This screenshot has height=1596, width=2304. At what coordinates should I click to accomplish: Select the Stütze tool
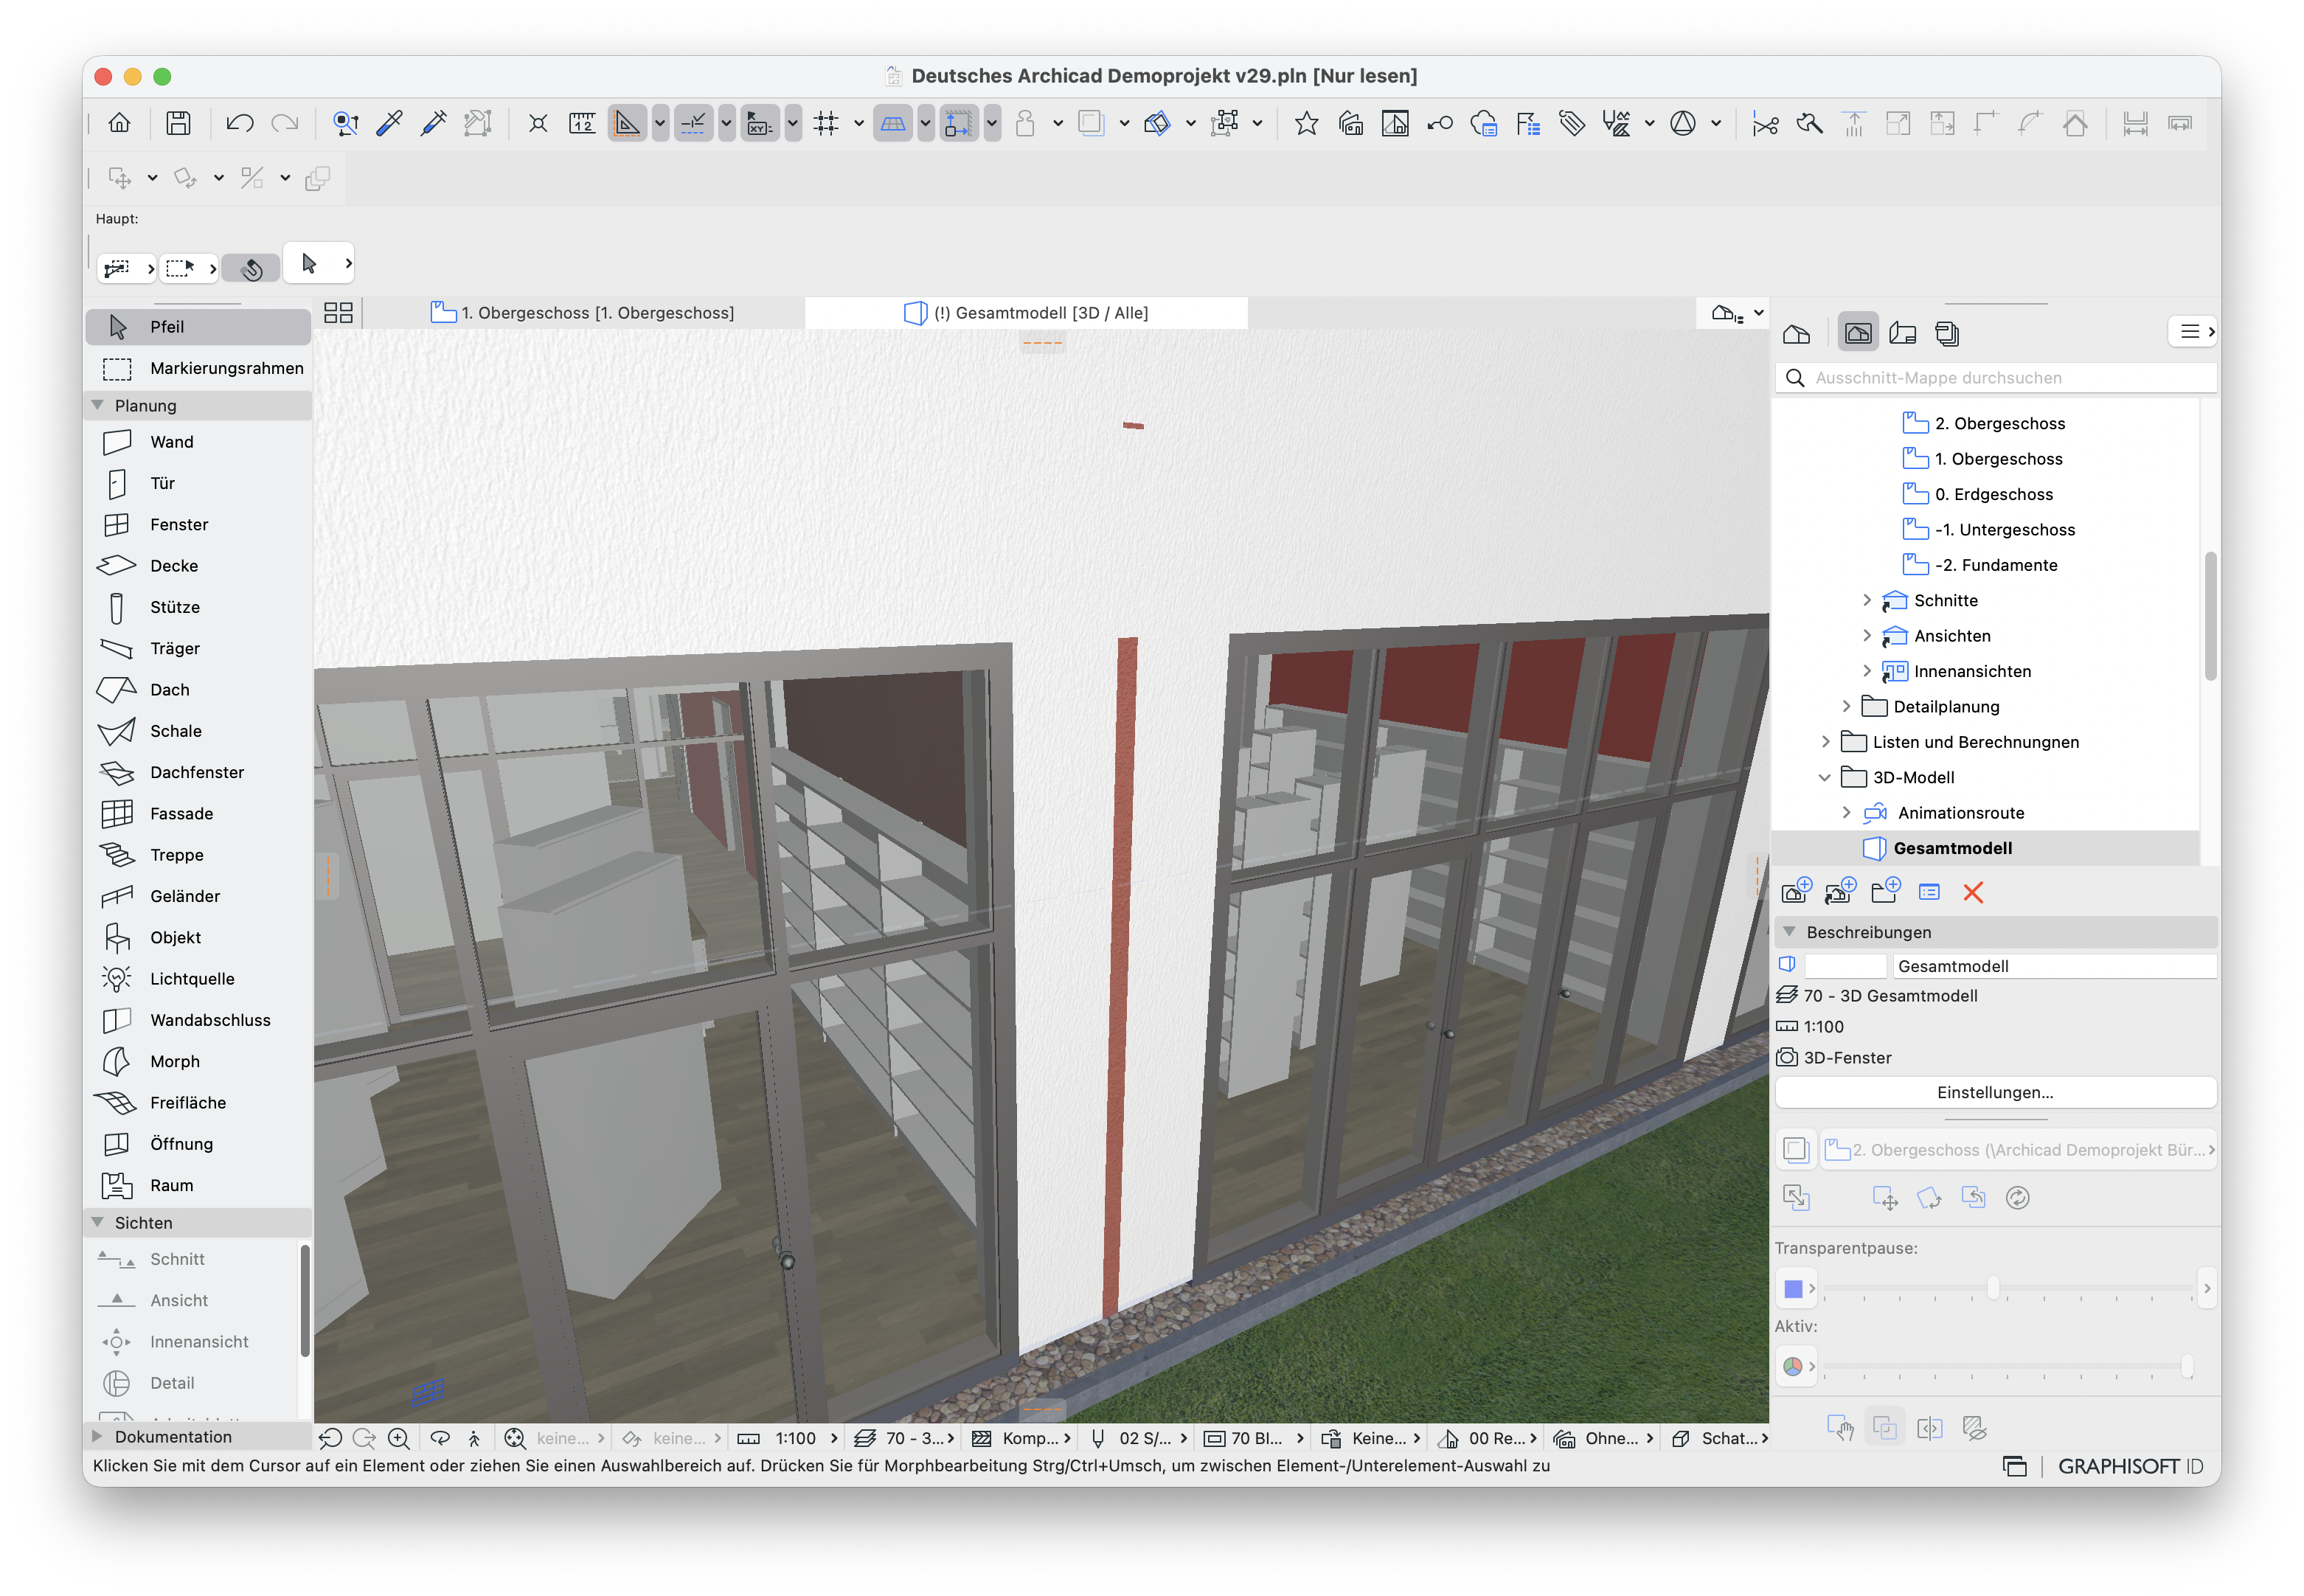[198, 607]
